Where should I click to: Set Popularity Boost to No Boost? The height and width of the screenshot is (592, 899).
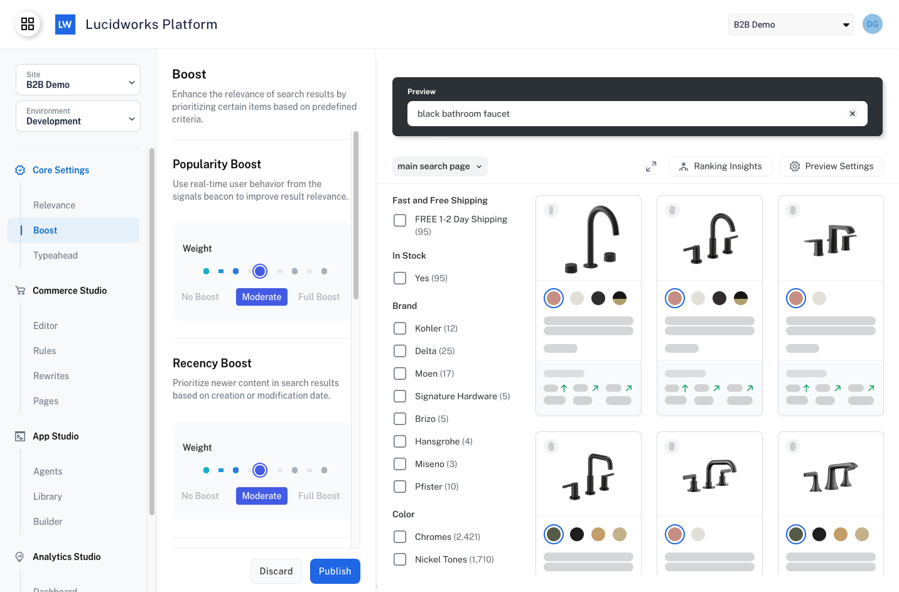[200, 297]
